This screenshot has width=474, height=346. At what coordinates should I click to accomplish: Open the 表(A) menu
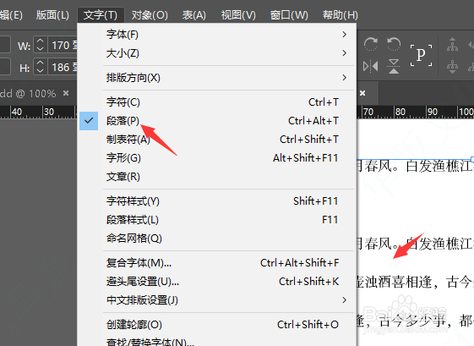(193, 15)
